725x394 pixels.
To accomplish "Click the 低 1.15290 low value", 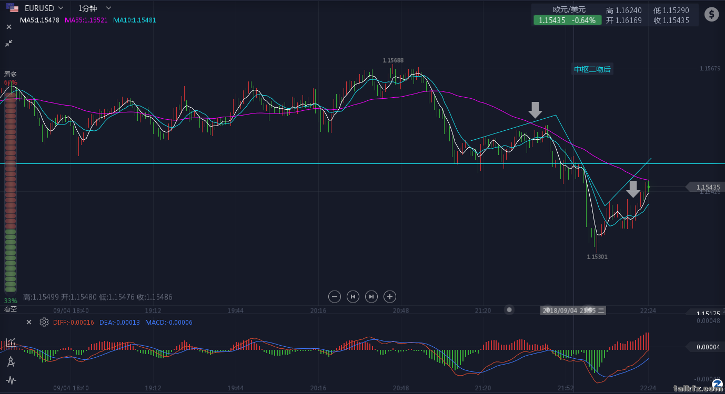I will (x=671, y=11).
